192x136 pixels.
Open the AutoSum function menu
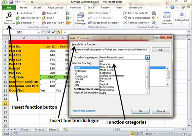point(26,13)
